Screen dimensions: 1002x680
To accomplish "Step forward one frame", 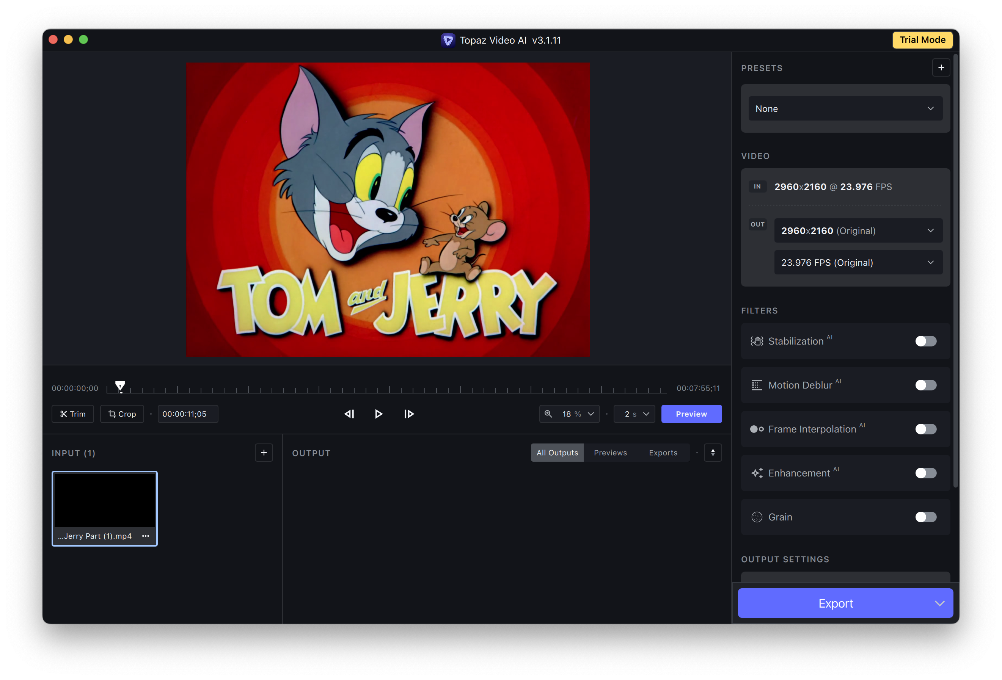I will pos(409,414).
